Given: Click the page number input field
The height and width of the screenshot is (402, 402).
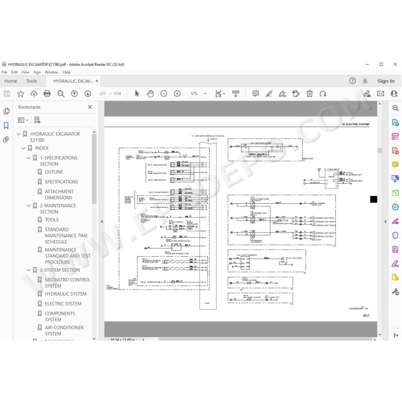Looking at the screenshot, I should [103, 94].
